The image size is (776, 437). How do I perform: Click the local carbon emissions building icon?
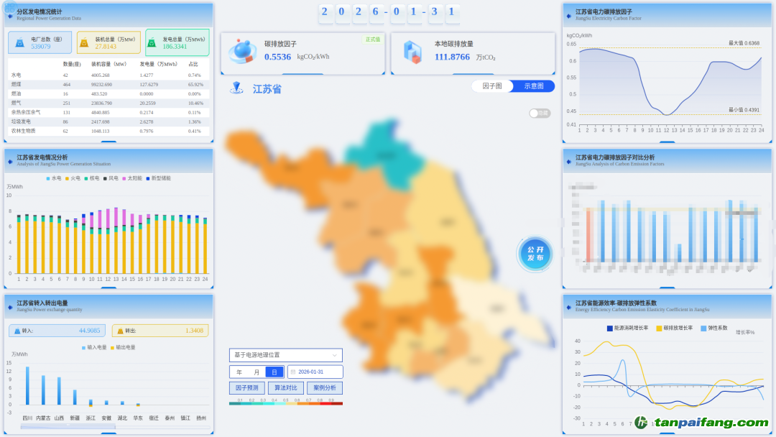point(412,52)
